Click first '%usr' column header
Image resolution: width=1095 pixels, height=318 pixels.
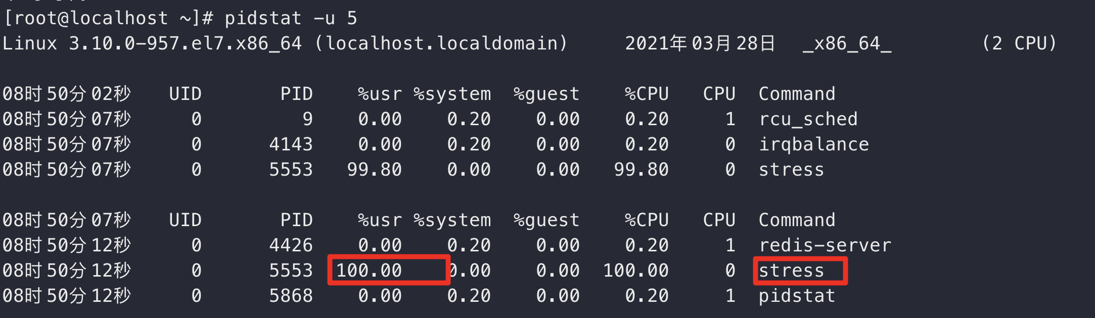pos(380,94)
